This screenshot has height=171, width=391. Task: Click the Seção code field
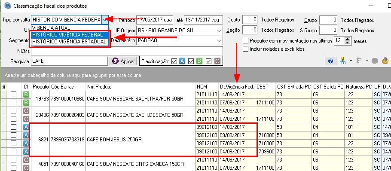click(250, 30)
